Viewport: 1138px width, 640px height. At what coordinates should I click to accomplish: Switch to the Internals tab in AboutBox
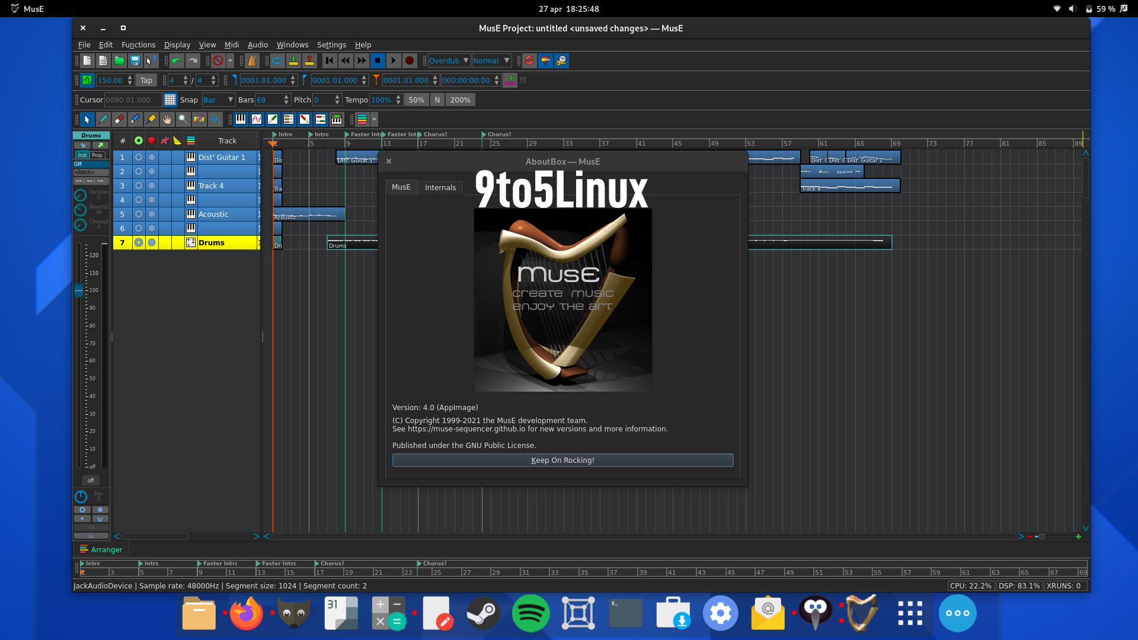click(x=440, y=187)
